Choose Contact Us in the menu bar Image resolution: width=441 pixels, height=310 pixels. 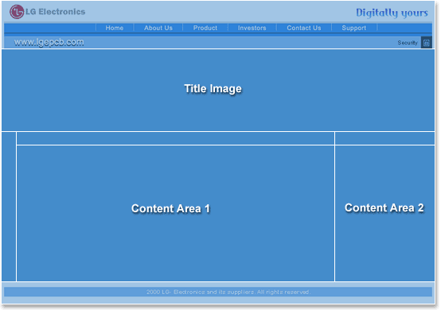click(x=304, y=28)
